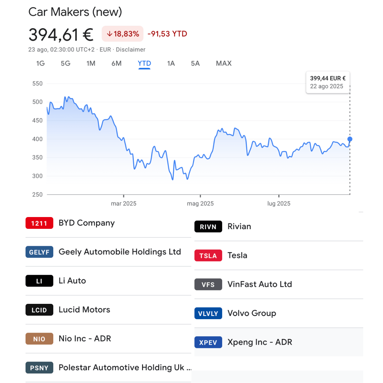Click the red 1211 BYD ticker badge

39,223
